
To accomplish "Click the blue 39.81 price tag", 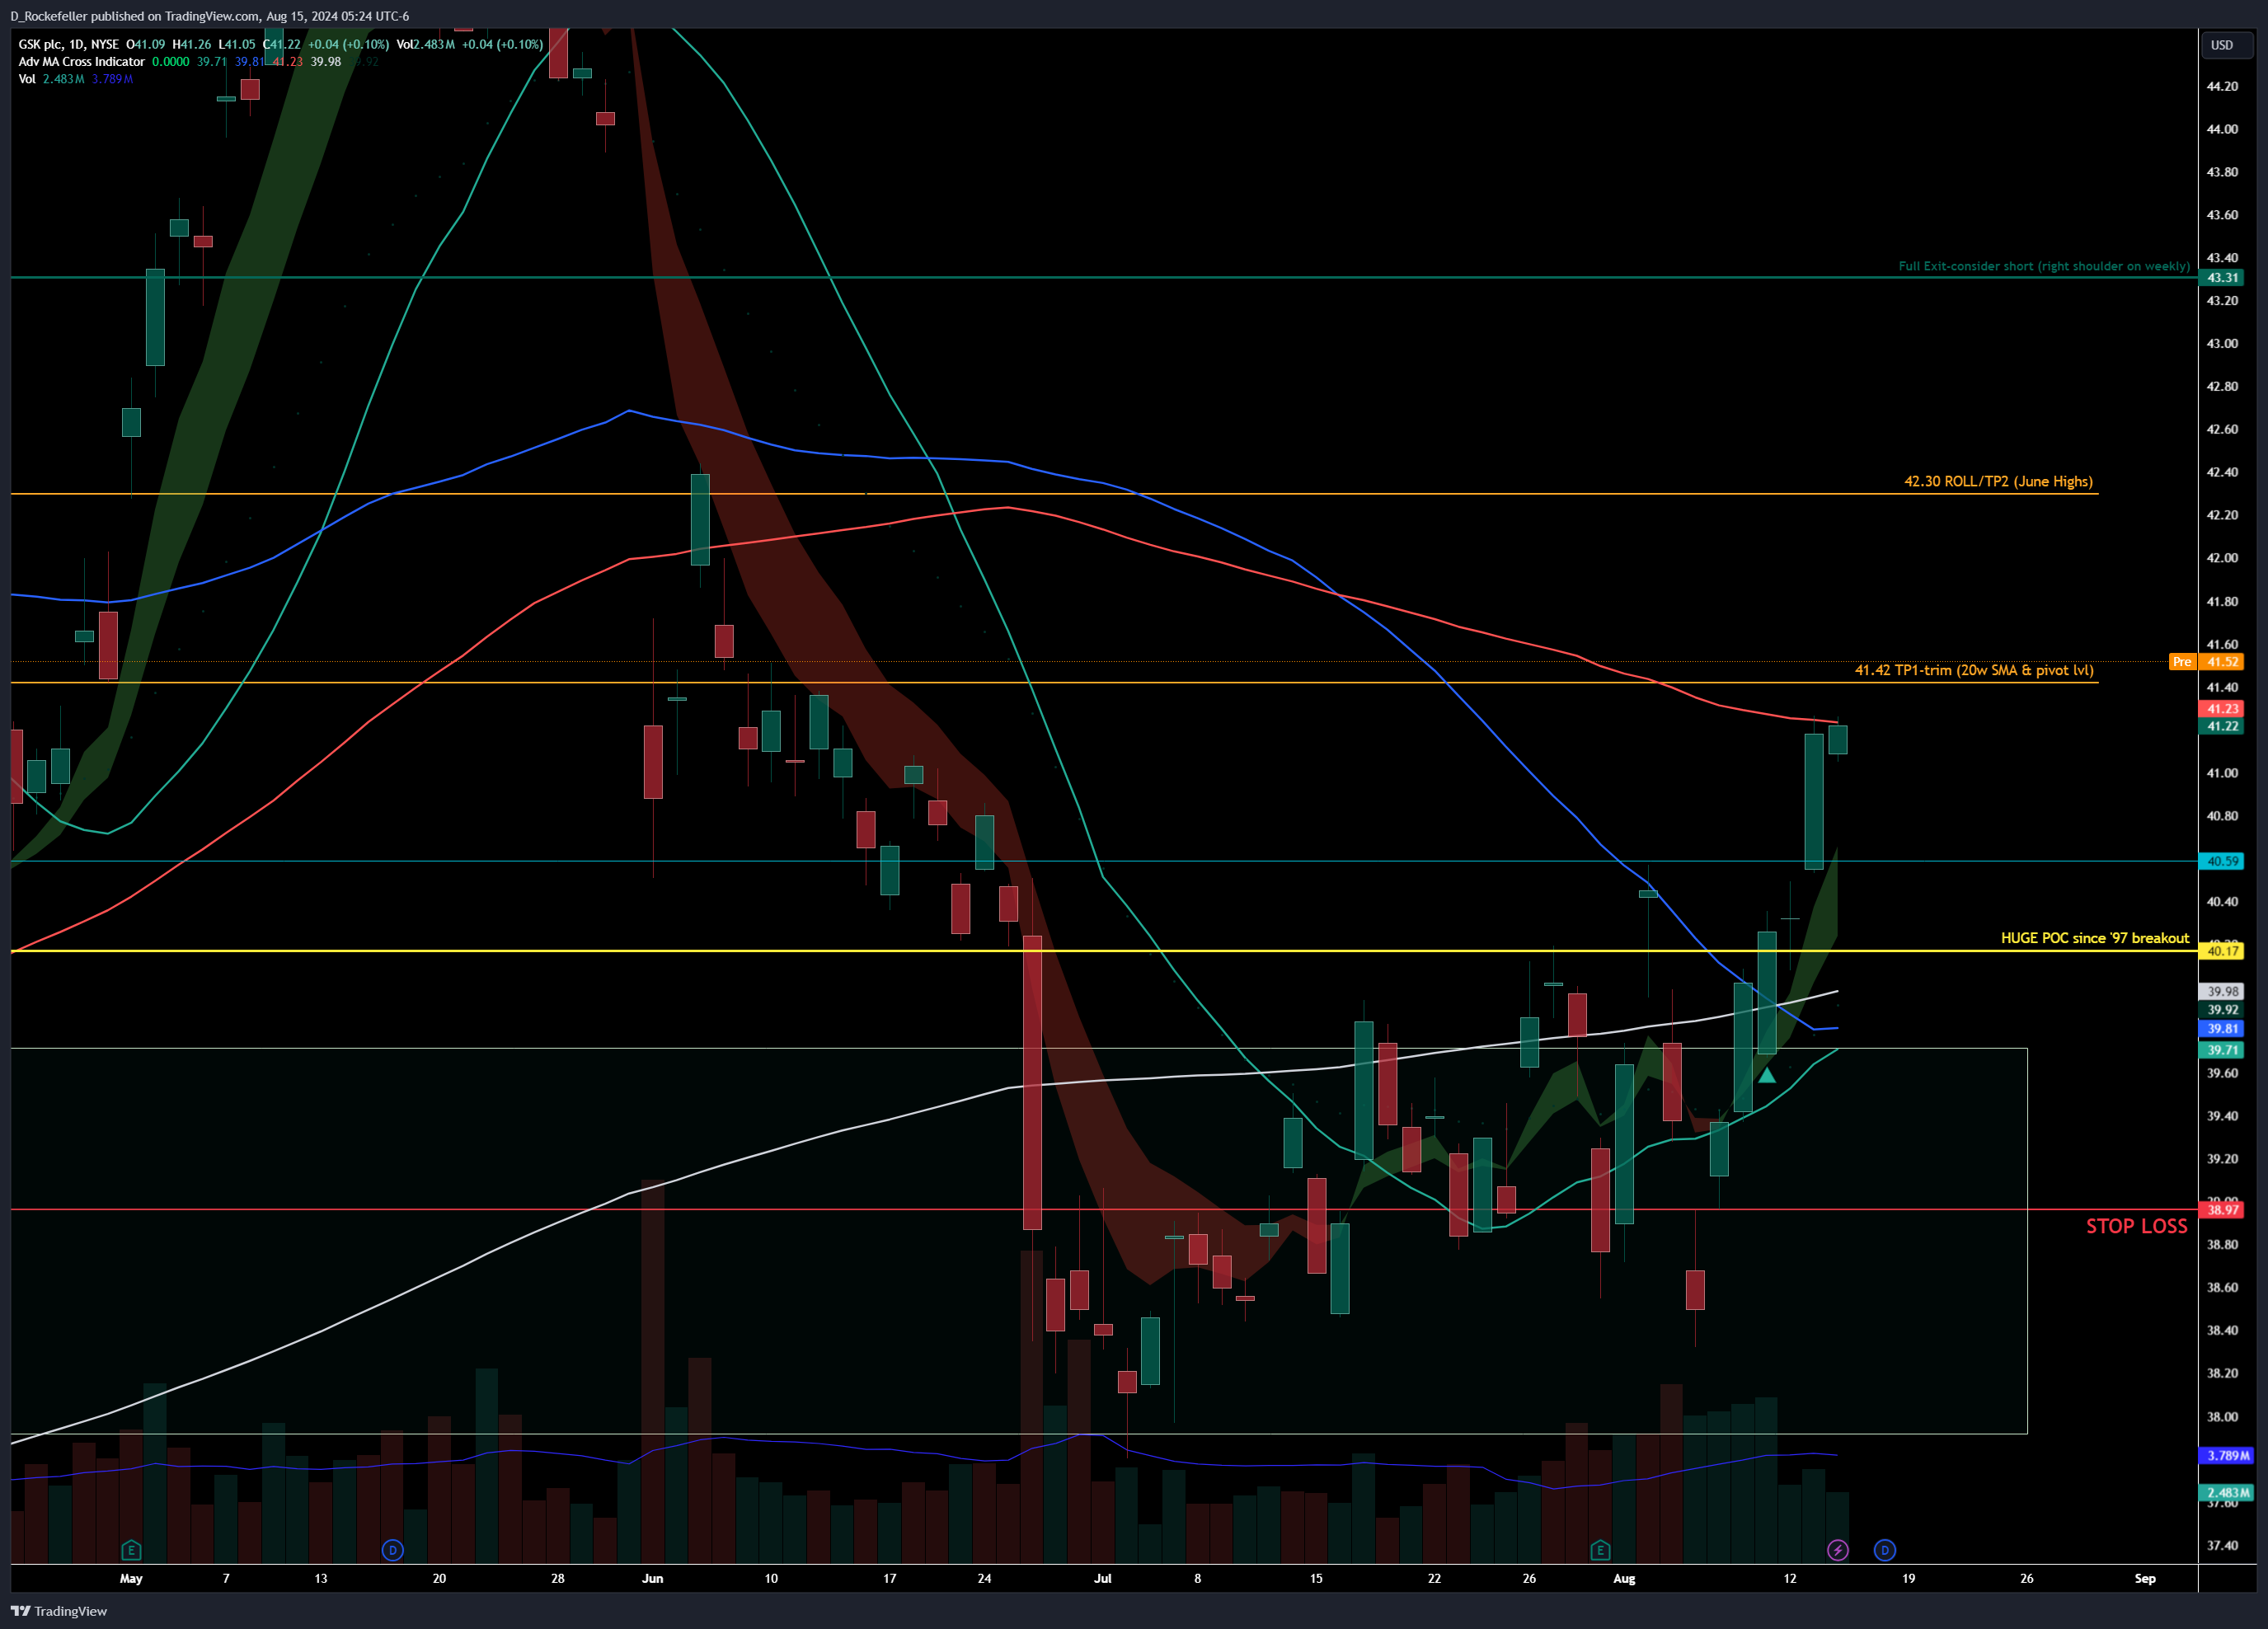I will click(2222, 1029).
